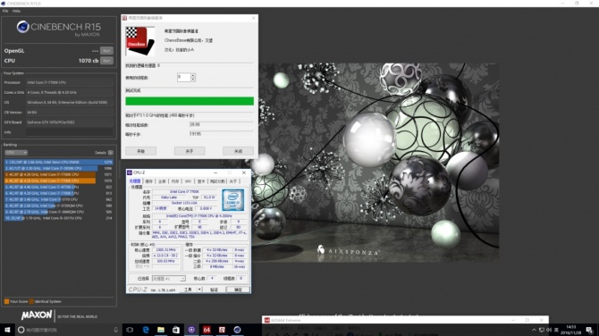The height and width of the screenshot is (336, 599).
Task: Switch to CPU-Z mainboard tab
Action: (162, 181)
